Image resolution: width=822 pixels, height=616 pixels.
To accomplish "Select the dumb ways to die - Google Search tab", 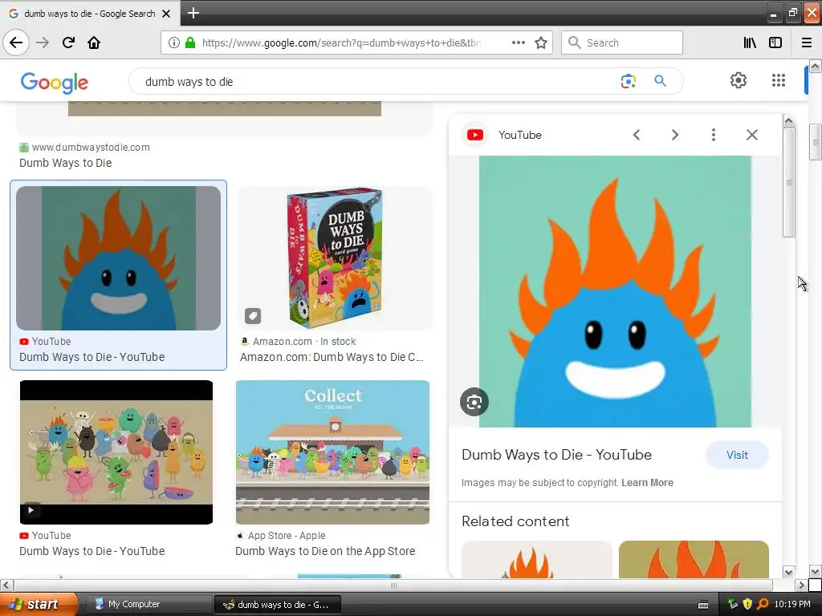I will 89,14.
